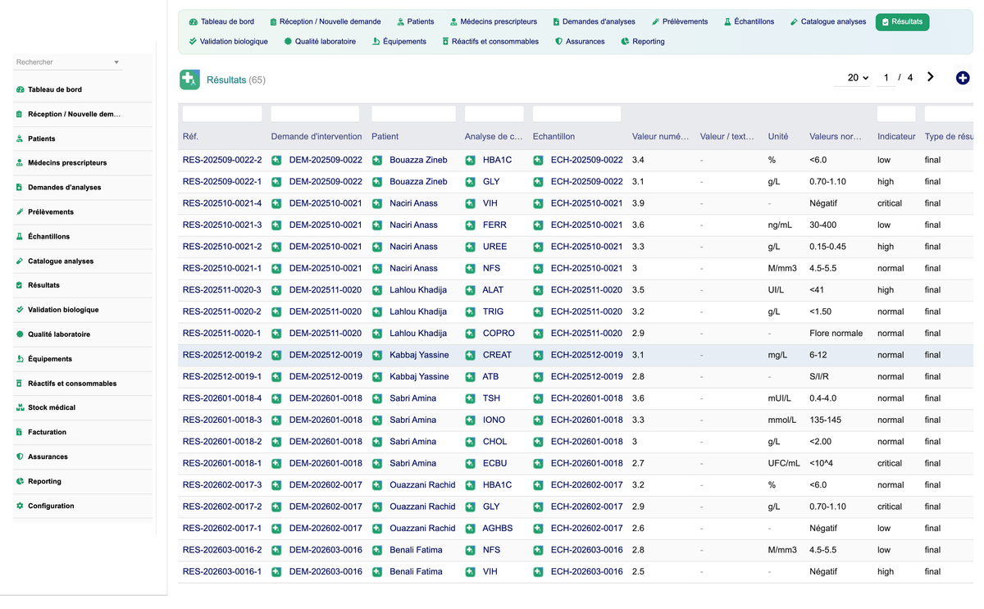The width and height of the screenshot is (984, 609).
Task: Open sample link ECH-202601-0018 in IONO row
Action: pyautogui.click(x=586, y=420)
